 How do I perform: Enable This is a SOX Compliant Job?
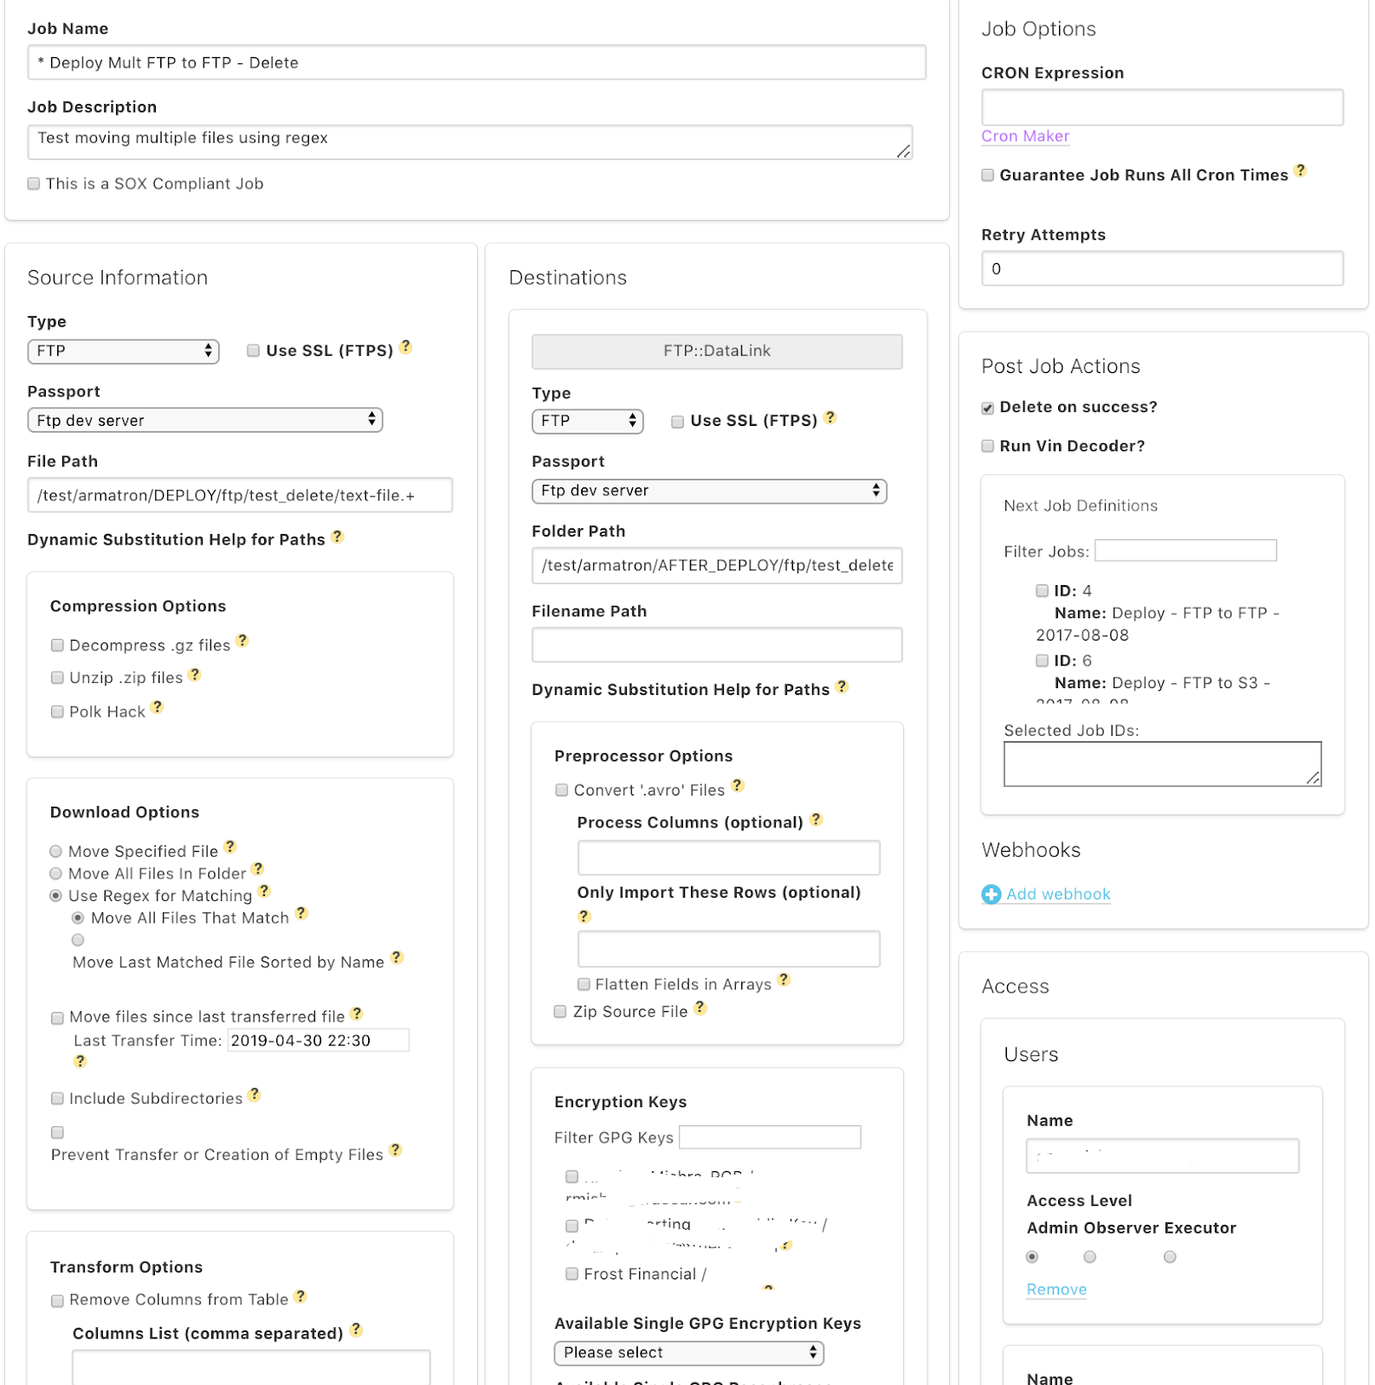click(x=34, y=184)
